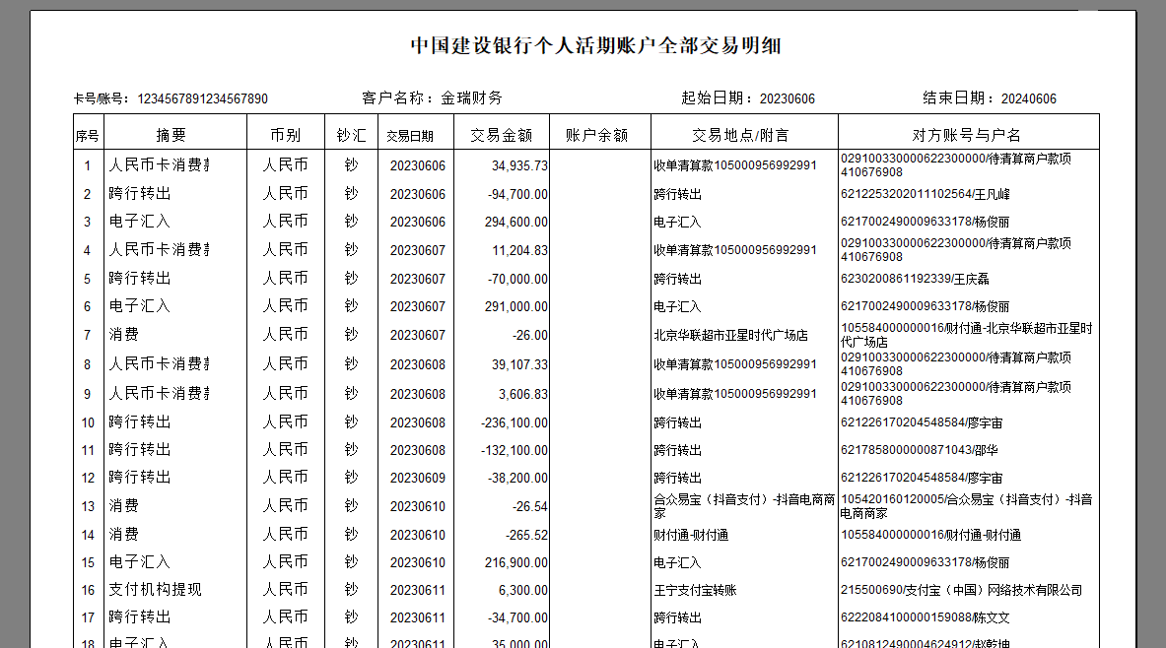Select amount -132,100.00 in row 11
The image size is (1166, 648).
[514, 450]
